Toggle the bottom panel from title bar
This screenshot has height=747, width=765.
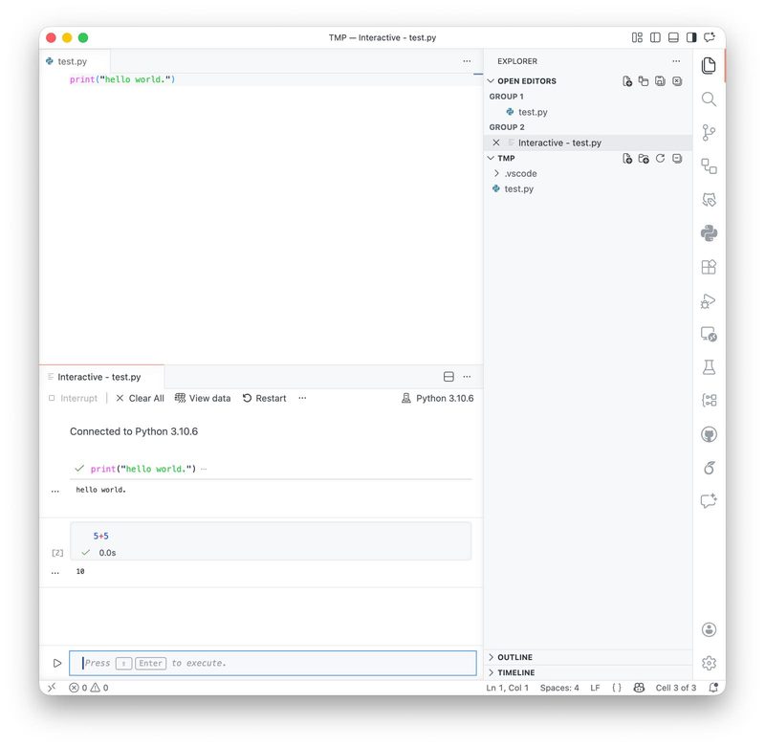(x=673, y=37)
